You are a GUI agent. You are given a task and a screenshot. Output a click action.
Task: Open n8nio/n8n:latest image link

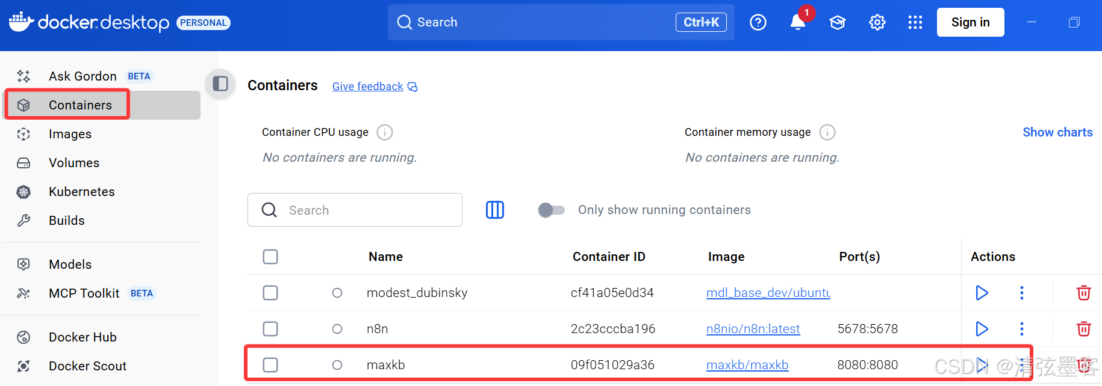pos(753,329)
